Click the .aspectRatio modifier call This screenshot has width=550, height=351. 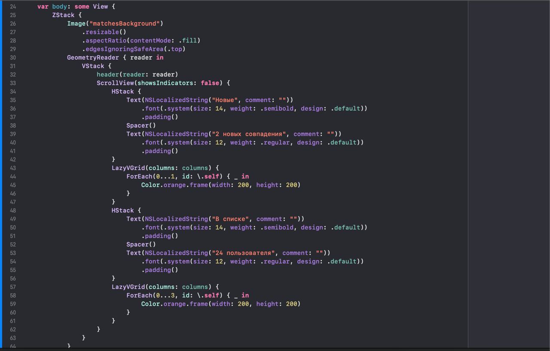coord(104,40)
